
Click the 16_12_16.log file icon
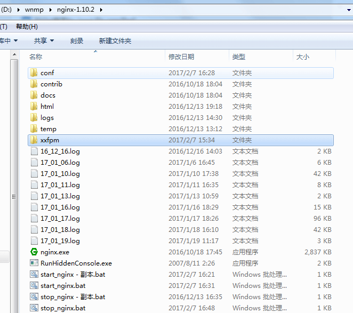tap(34, 151)
